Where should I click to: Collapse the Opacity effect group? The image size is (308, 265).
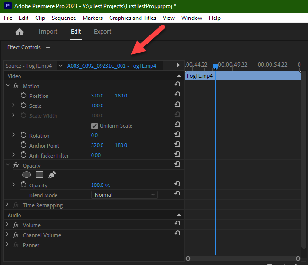[x=8, y=165]
